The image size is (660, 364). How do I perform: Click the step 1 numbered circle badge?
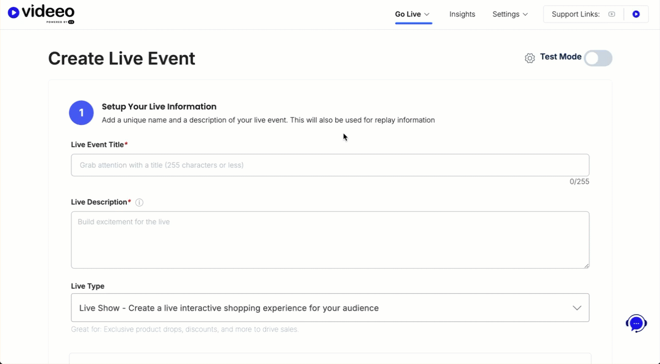[x=81, y=113]
